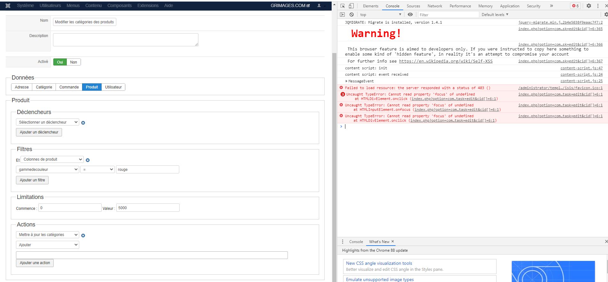
Task: Switch to the Catégorie data tab
Action: coord(44,87)
